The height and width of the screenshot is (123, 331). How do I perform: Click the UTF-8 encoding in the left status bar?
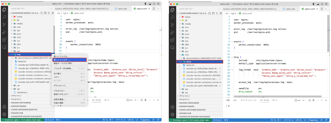coord(130,120)
